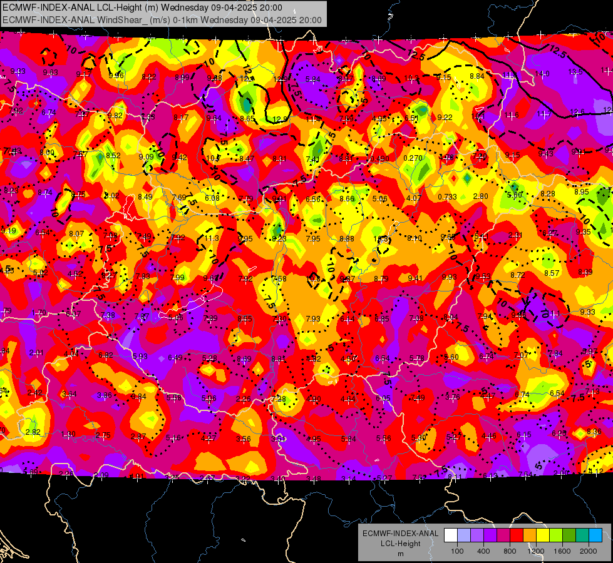Click the grid value '3.56'

point(243,439)
